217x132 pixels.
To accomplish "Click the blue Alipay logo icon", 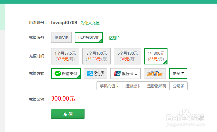I will click(x=90, y=74).
